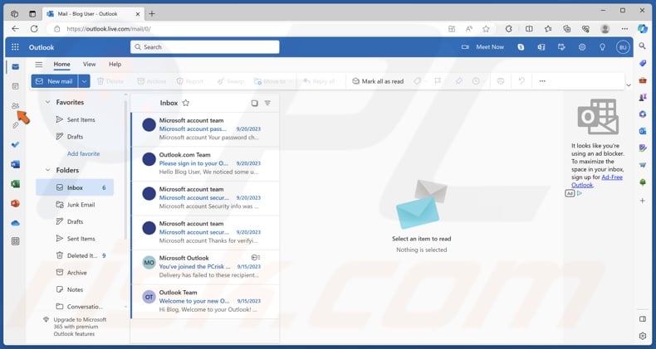Toggle select-all messages checkbox in Inbox header
The image size is (656, 349).
[254, 103]
